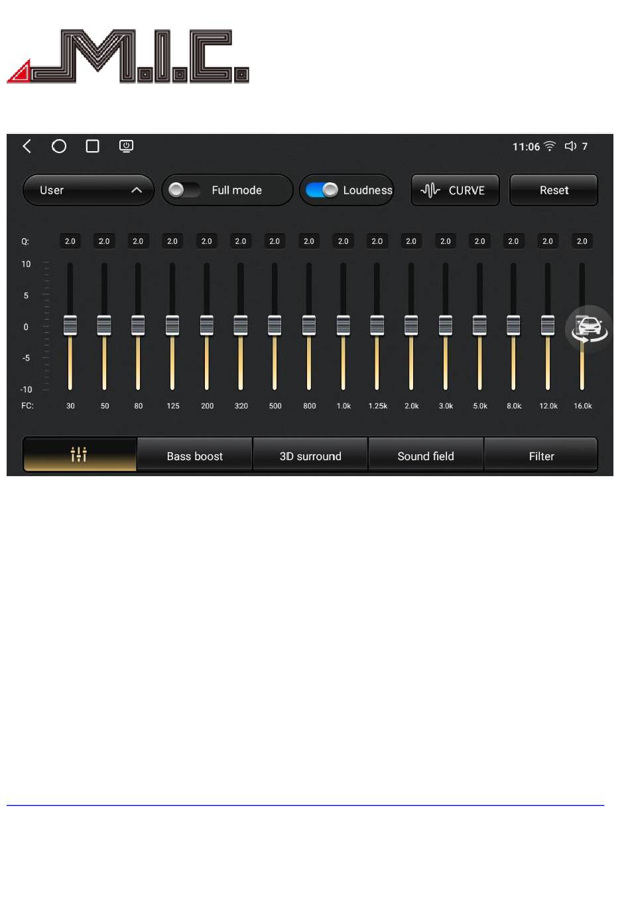Tap the Q value above 200 Hz
Image resolution: width=630 pixels, height=921 pixels.
click(207, 241)
